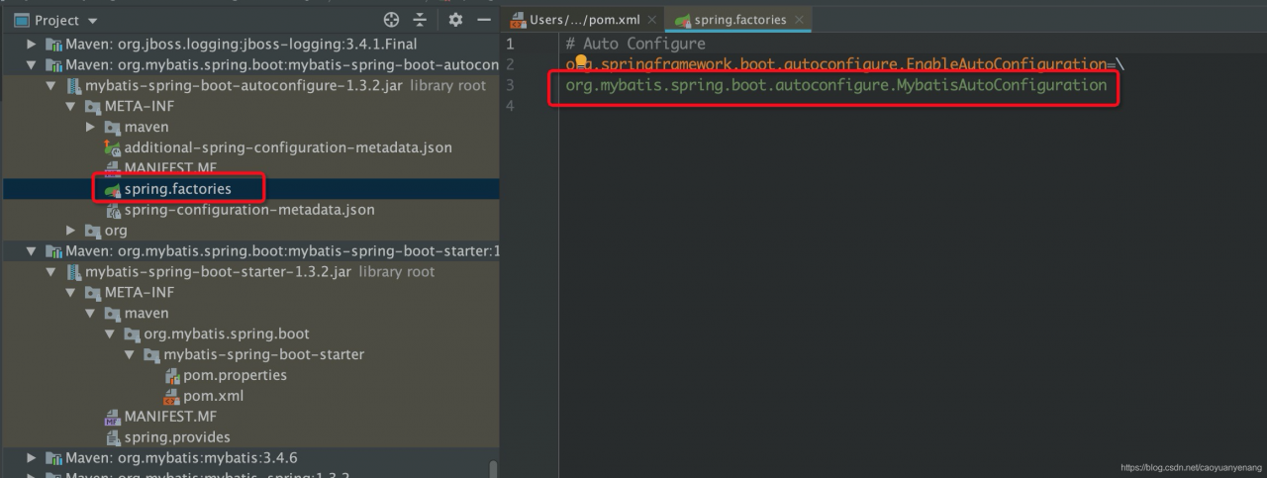
Task: Collapse Maven mybatis-spring-boot-starter library node
Action: click(x=32, y=251)
